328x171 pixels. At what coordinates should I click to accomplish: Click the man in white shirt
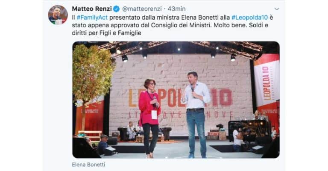(x=196, y=114)
